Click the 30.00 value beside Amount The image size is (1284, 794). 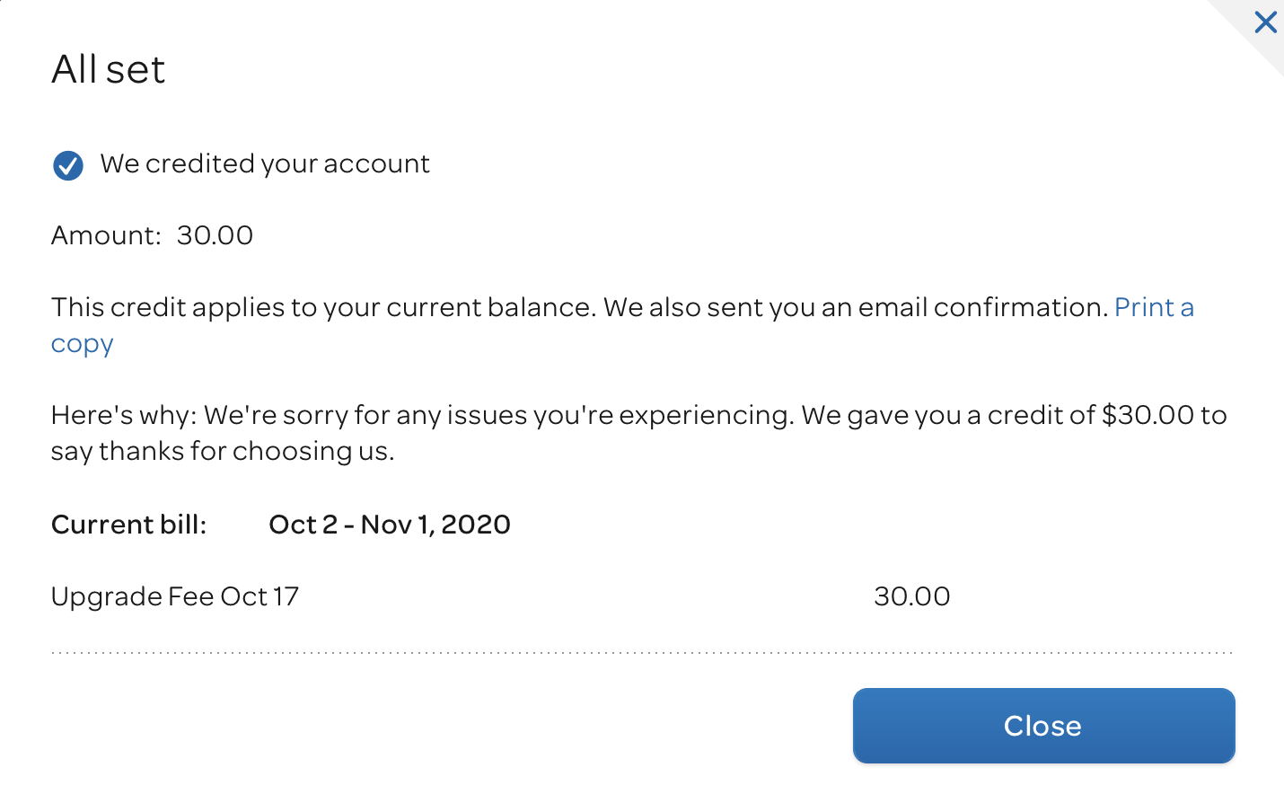pyautogui.click(x=215, y=235)
